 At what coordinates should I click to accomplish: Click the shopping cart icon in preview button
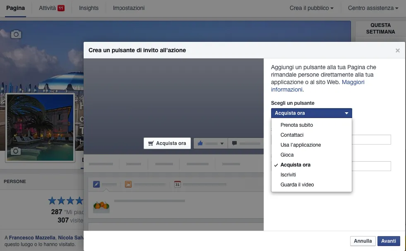pos(151,143)
